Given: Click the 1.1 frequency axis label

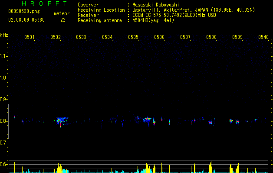Looking at the screenshot, I should [3, 56].
